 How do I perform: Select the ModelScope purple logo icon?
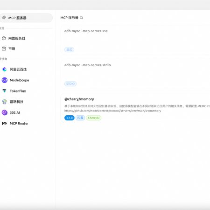[5, 80]
